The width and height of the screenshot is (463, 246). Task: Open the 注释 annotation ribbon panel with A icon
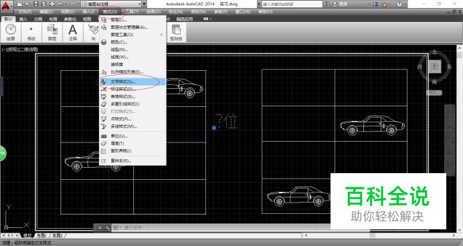(73, 33)
